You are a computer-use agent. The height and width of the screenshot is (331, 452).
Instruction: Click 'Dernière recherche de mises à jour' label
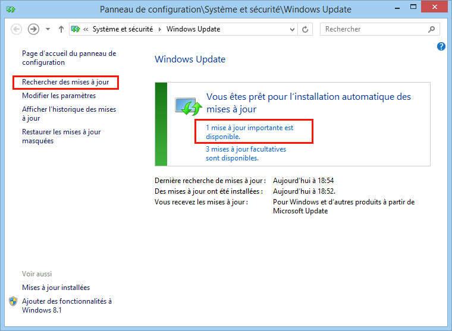tap(210, 181)
